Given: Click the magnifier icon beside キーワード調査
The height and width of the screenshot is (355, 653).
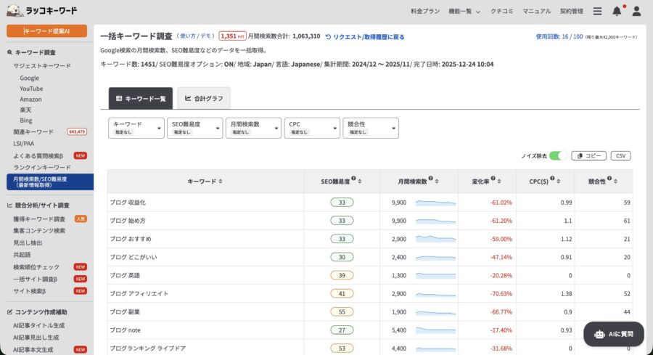Looking at the screenshot, I should [9, 52].
